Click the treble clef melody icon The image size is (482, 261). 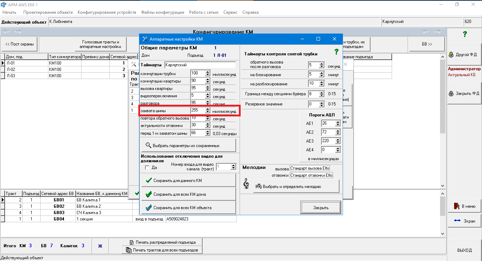click(246, 183)
